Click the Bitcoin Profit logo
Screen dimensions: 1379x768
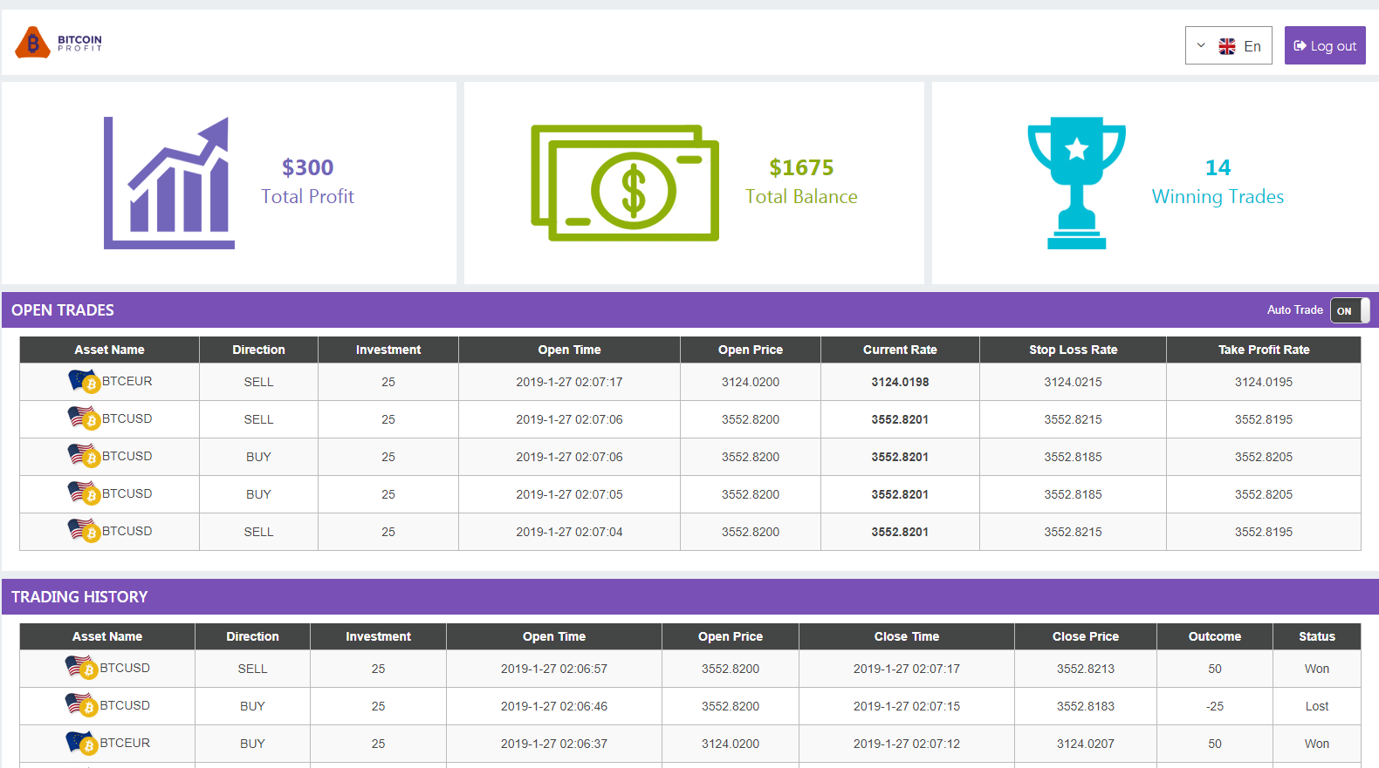pyautogui.click(x=58, y=42)
